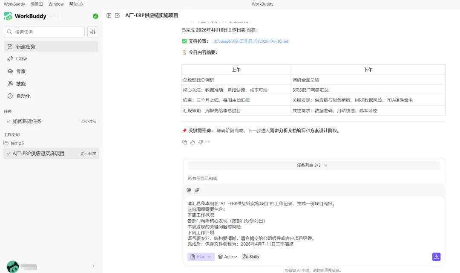
Task: Click the 调研全面总结 cell
Action: tap(368, 80)
